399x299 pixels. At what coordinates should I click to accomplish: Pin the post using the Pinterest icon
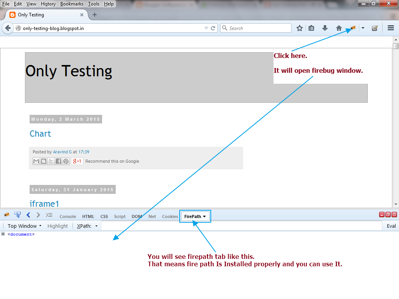point(65,161)
